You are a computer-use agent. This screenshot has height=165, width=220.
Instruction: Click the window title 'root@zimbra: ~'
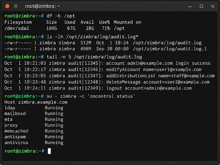[x=43, y=6]
